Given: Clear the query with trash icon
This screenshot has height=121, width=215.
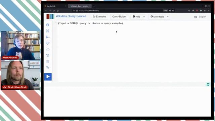Looking at the screenshot, I should [x=48, y=62].
